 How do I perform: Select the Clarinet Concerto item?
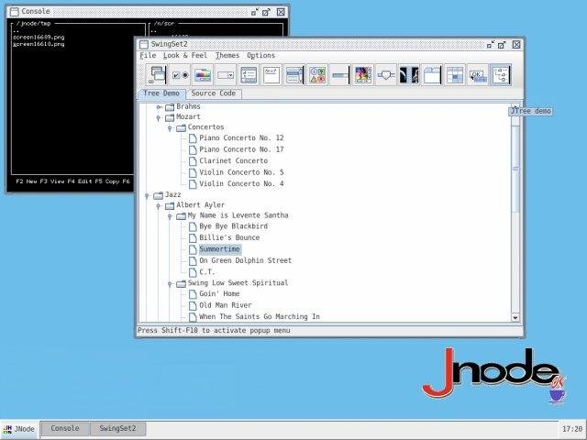click(x=228, y=161)
